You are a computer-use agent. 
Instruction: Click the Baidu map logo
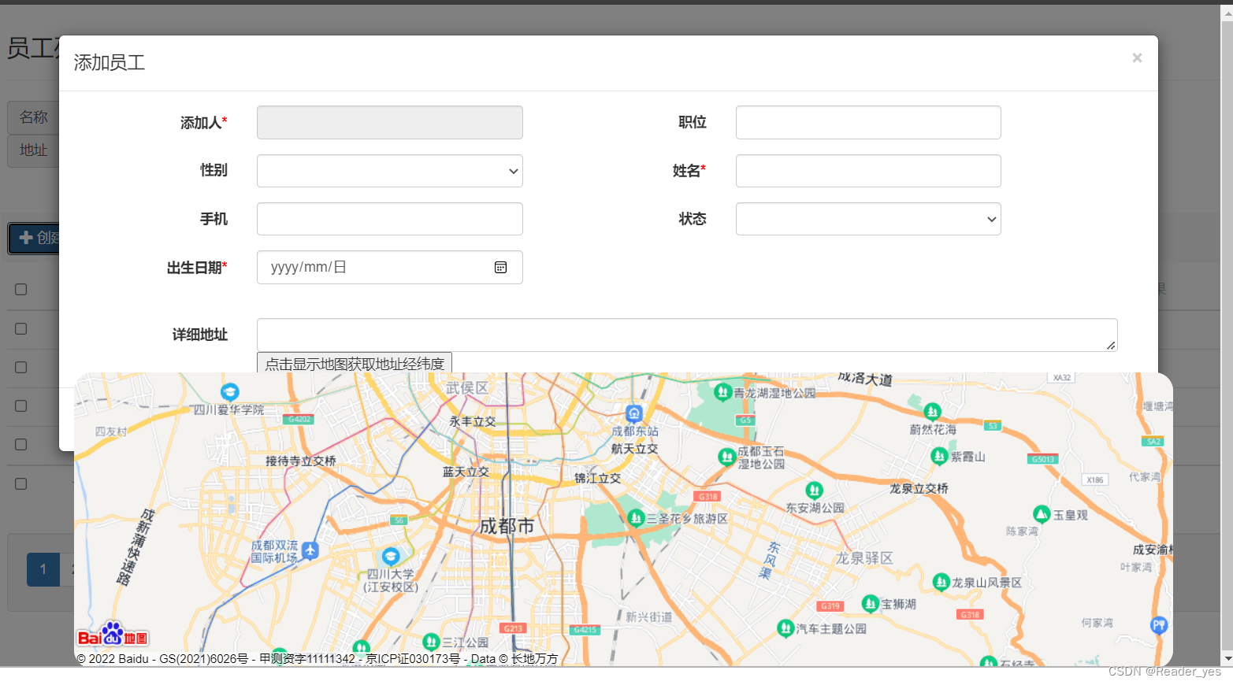pos(113,635)
